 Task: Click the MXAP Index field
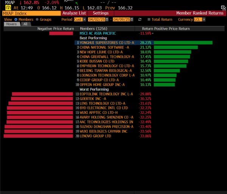click(x=31, y=14)
